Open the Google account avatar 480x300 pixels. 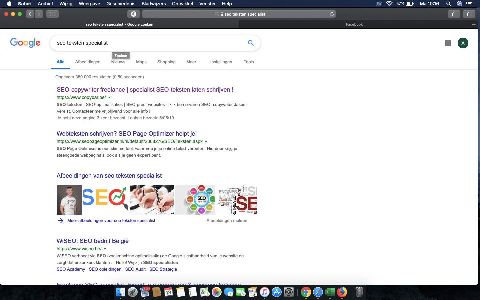point(463,43)
